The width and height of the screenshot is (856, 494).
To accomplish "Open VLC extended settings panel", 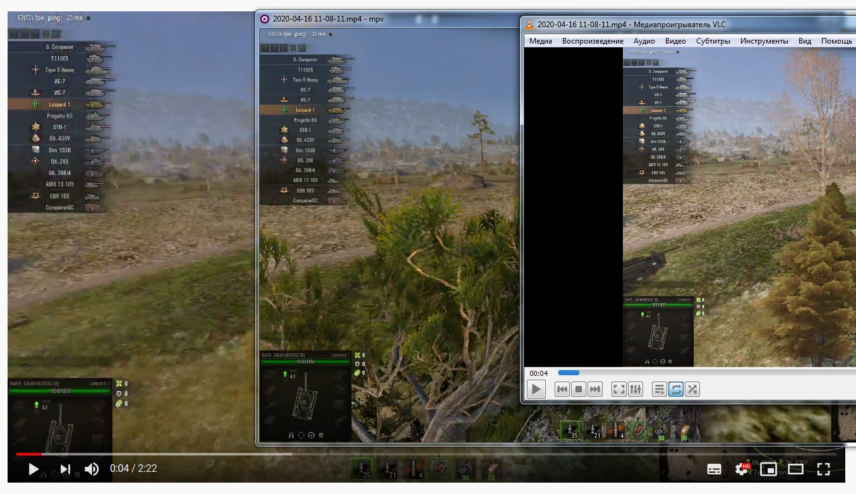I will 636,389.
